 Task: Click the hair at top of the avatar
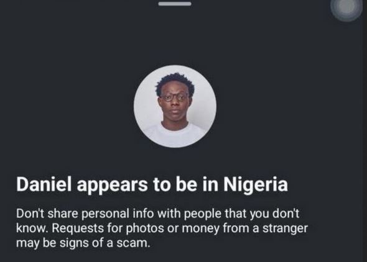175,83
